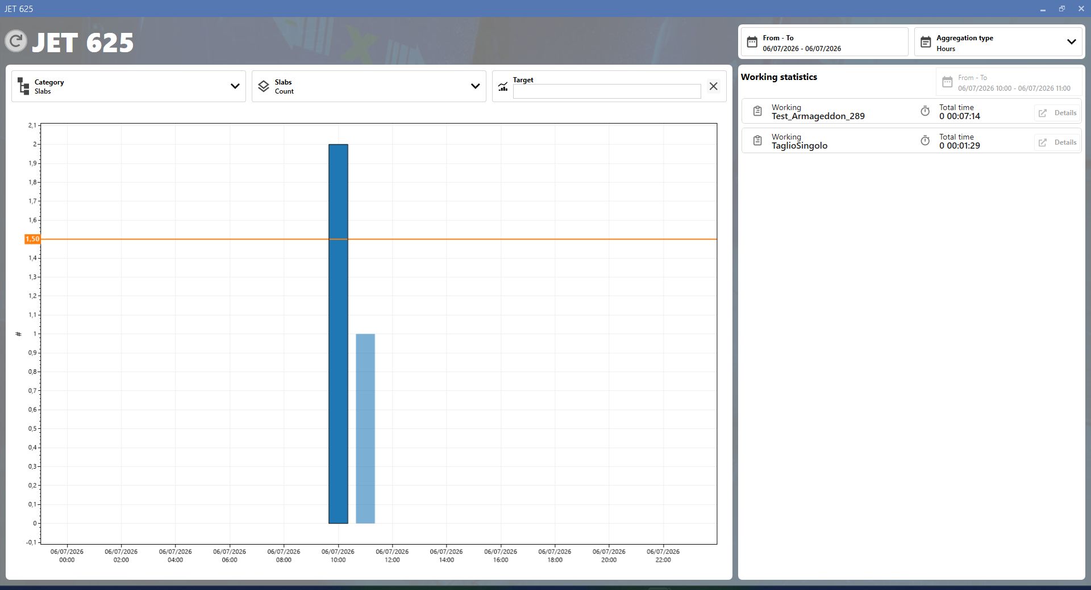
Task: Click the Category hierarchy icon
Action: 23,86
